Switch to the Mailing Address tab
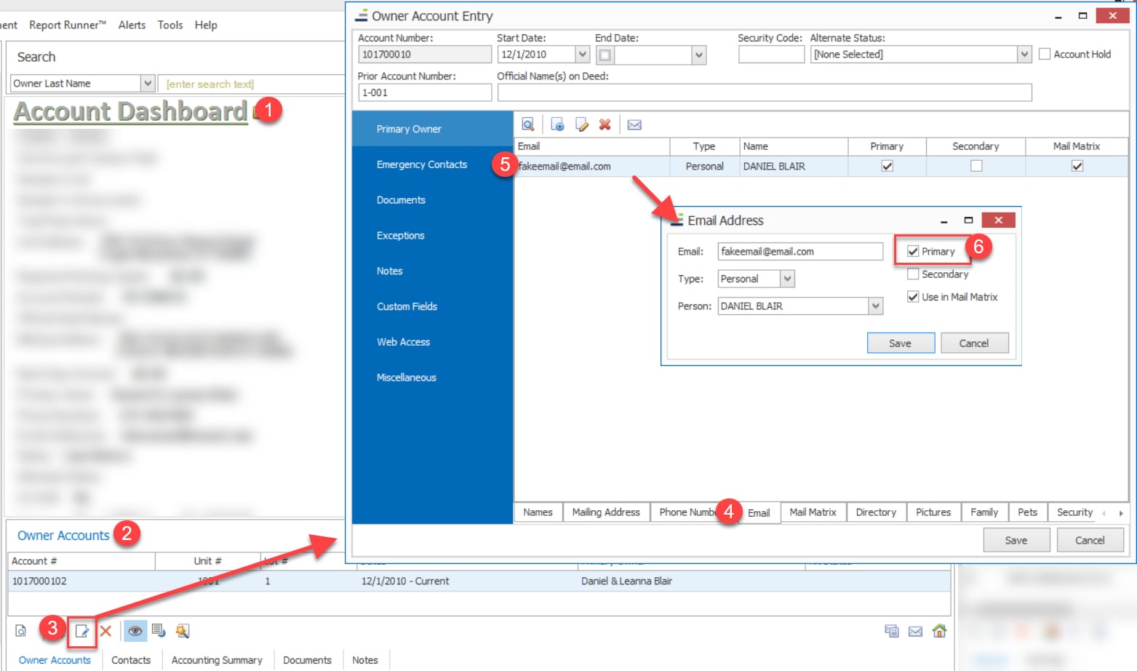 (x=606, y=512)
